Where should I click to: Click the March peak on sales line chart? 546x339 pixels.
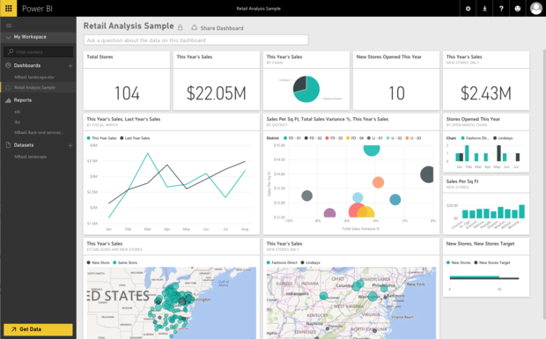click(148, 153)
